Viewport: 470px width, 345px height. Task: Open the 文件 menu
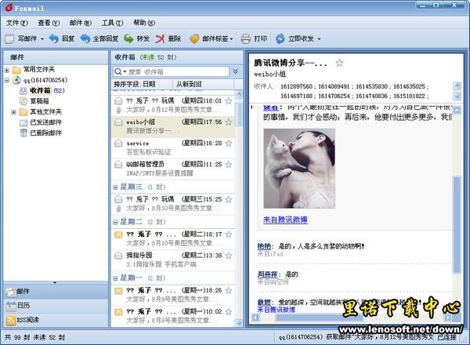[x=16, y=23]
